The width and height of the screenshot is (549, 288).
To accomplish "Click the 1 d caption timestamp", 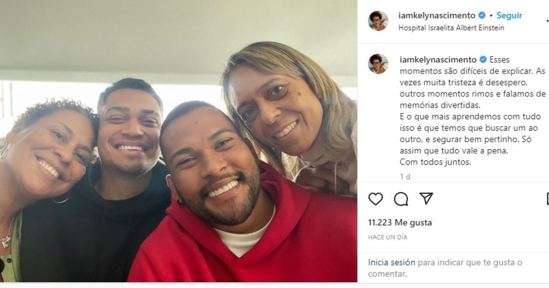I will pos(405,176).
